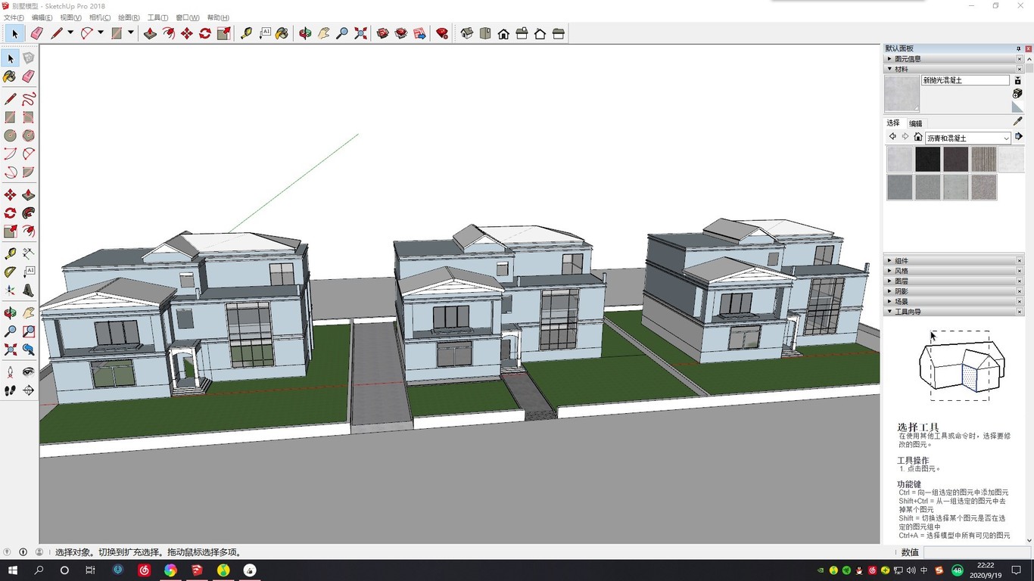1034x581 pixels.
Task: Select the 3D Text tool
Action: point(29,290)
